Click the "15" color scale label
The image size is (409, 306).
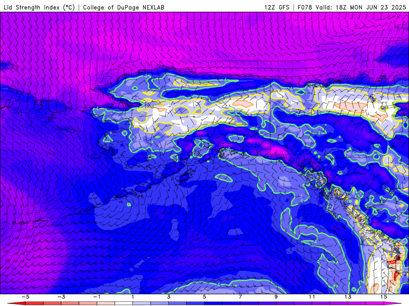tap(384, 297)
